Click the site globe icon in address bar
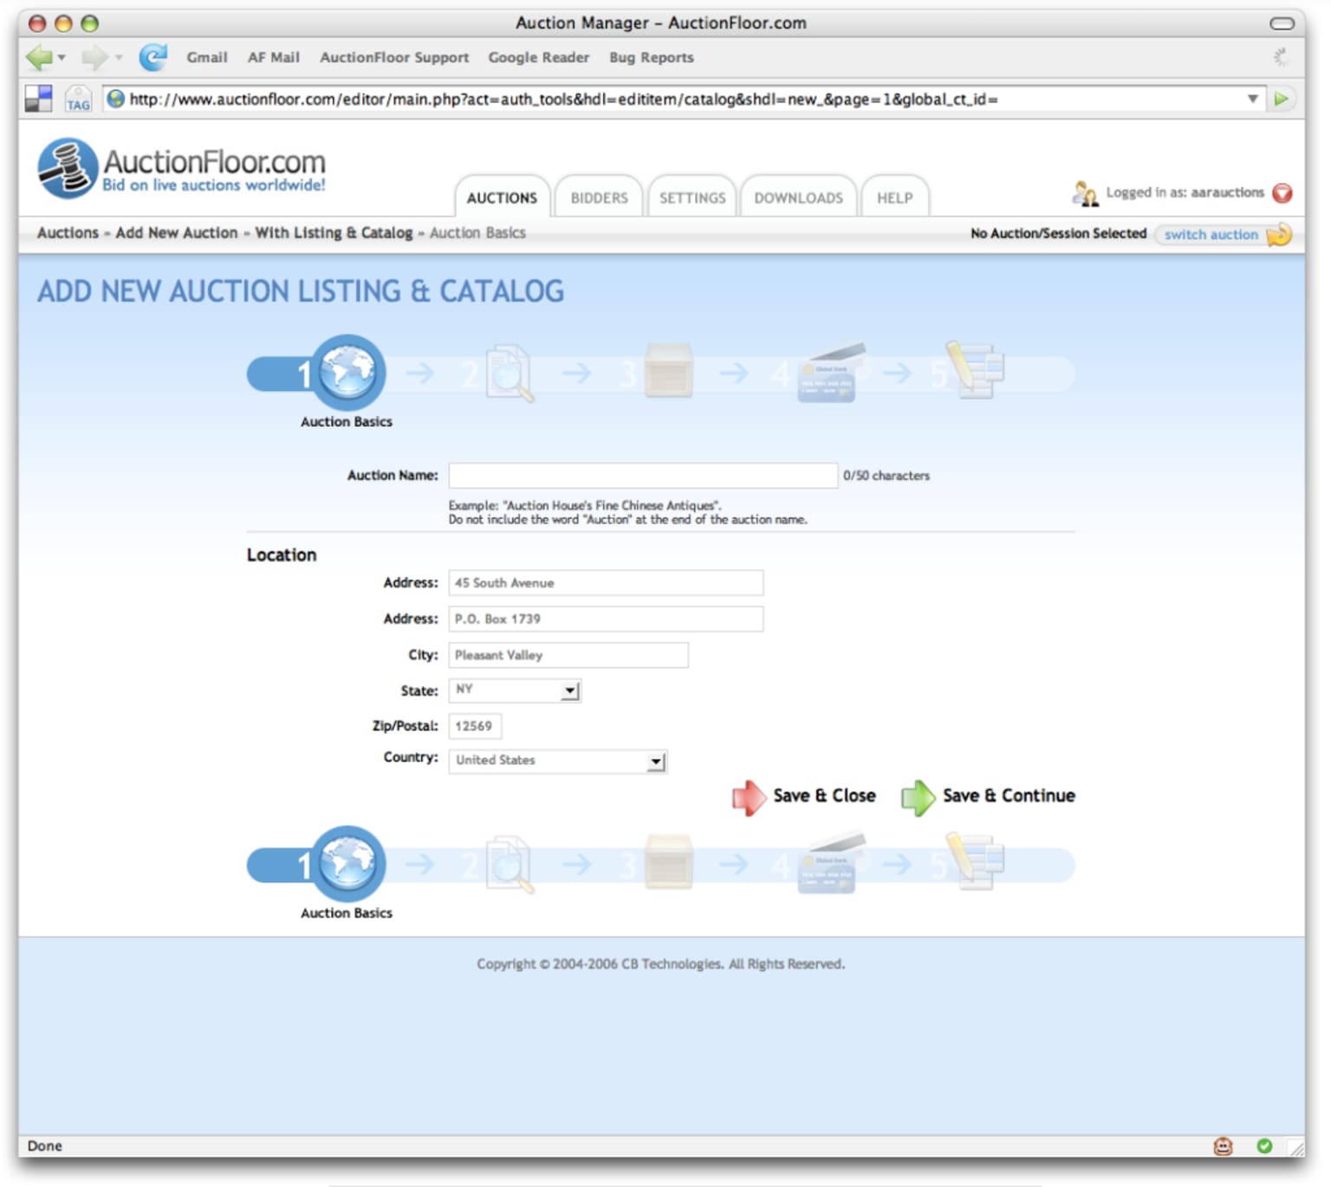The height and width of the screenshot is (1187, 1331). (x=115, y=99)
